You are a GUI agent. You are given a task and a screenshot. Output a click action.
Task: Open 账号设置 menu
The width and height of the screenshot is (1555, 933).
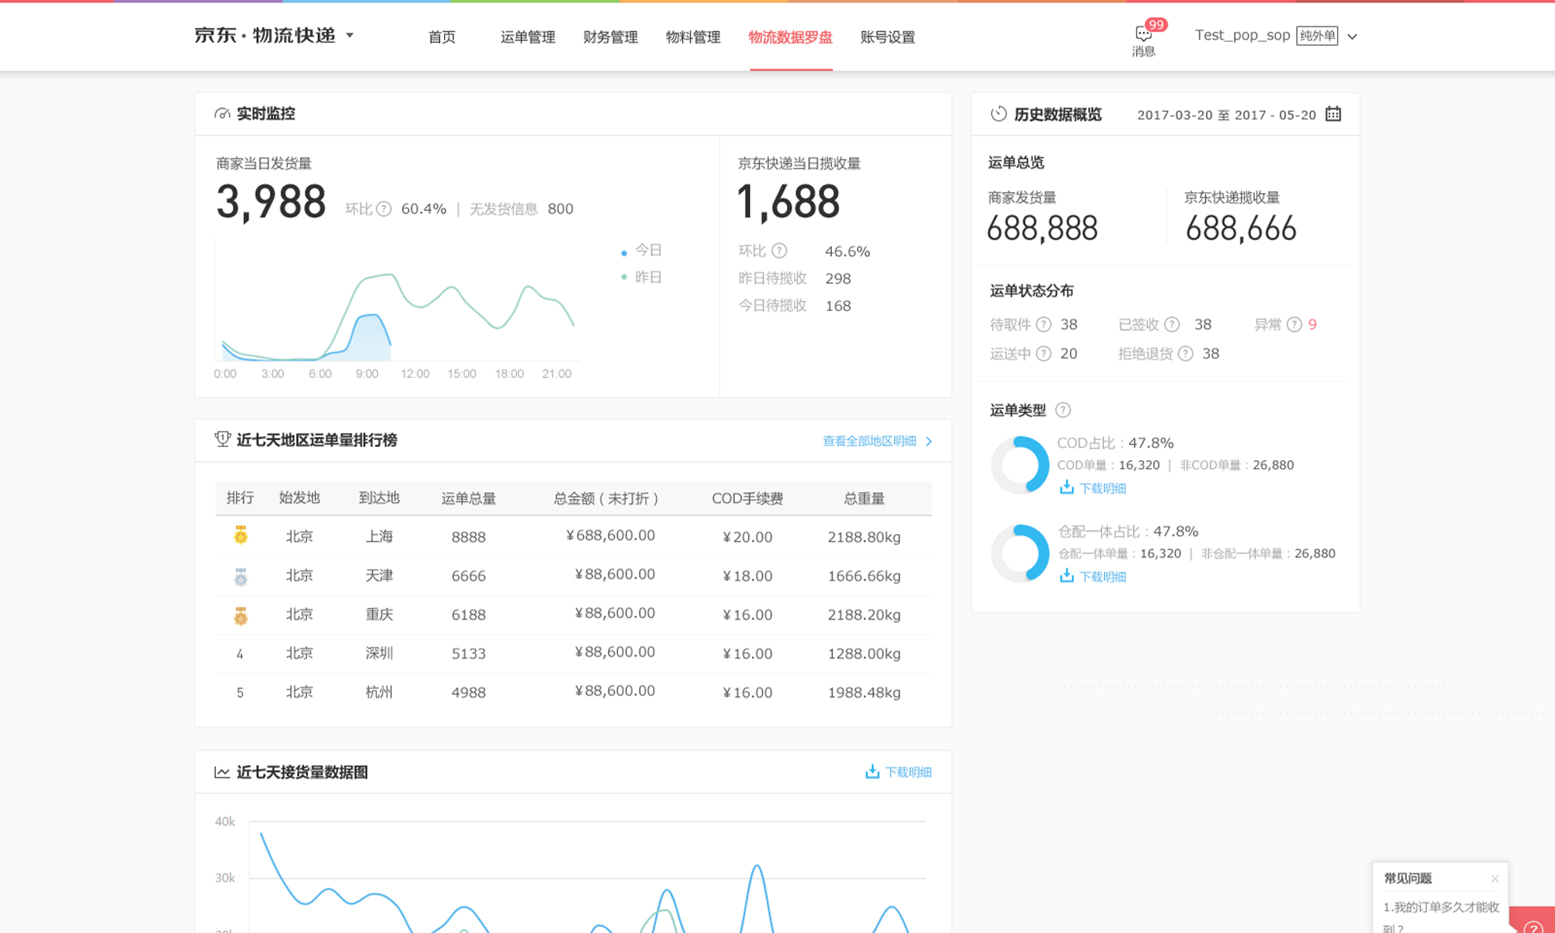pos(888,37)
